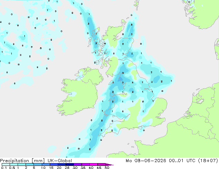Click the '(18+07)' forecast run text

(208, 161)
